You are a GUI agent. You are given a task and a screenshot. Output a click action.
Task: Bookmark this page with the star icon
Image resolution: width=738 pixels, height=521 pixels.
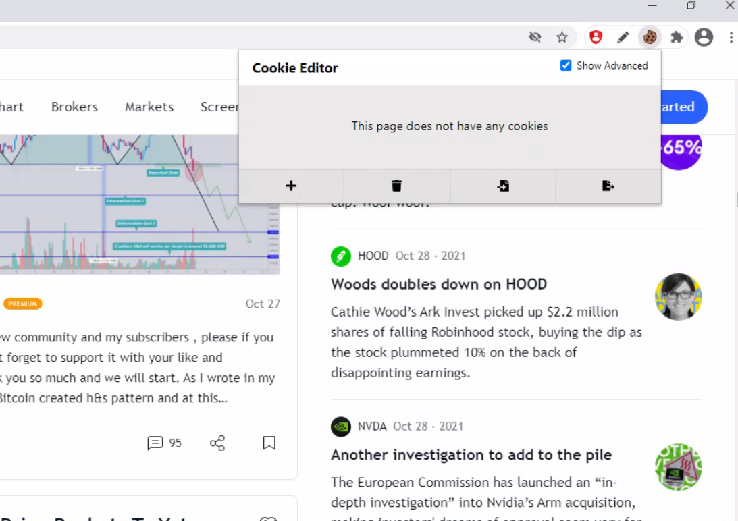[562, 37]
